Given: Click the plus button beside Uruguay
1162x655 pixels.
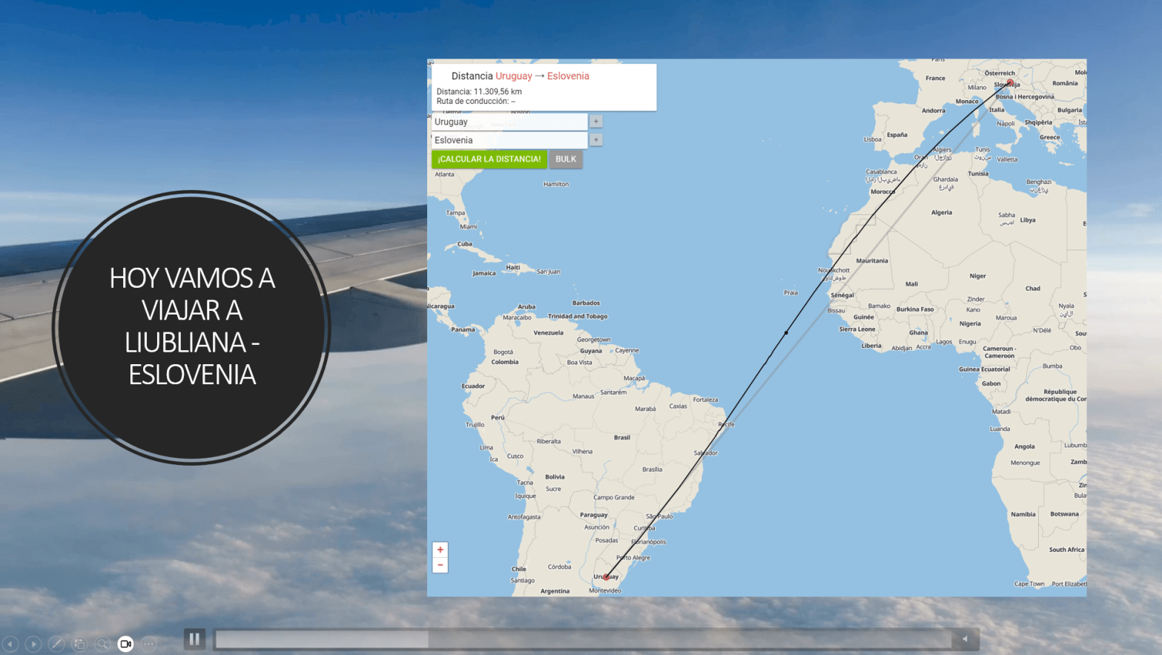Looking at the screenshot, I should coord(596,121).
